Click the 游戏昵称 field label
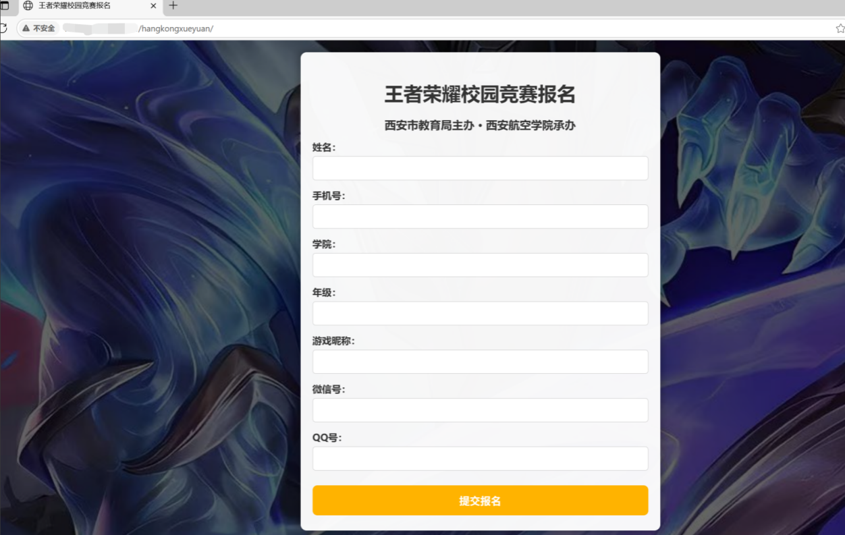This screenshot has width=845, height=535. pos(333,341)
